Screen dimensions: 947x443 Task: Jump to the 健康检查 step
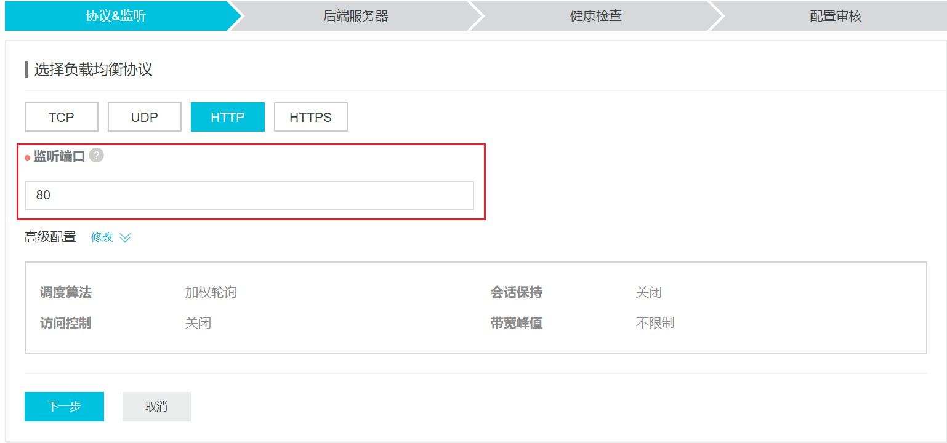pos(595,16)
